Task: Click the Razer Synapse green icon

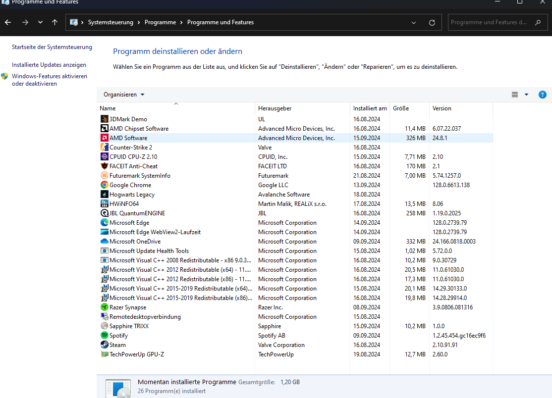Action: [104, 307]
